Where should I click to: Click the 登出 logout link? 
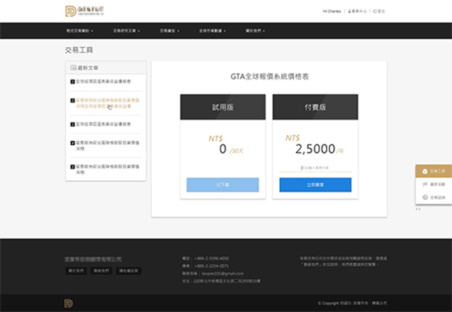pyautogui.click(x=379, y=11)
